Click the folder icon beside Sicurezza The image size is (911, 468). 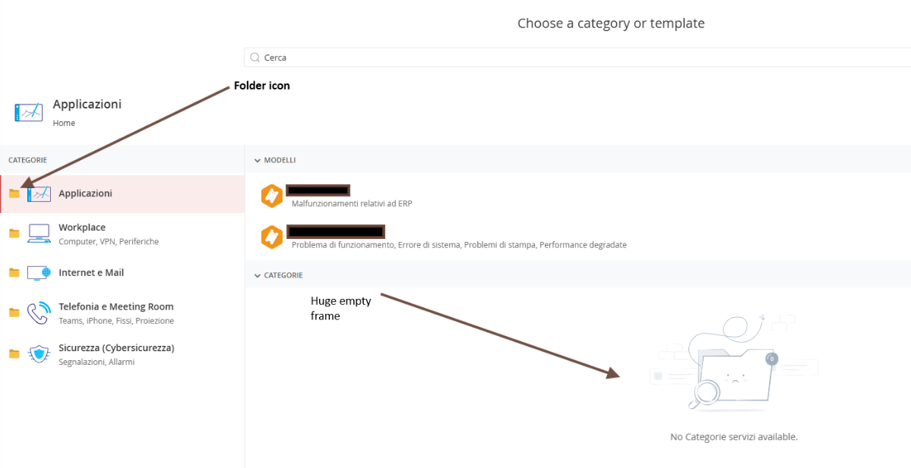14,354
